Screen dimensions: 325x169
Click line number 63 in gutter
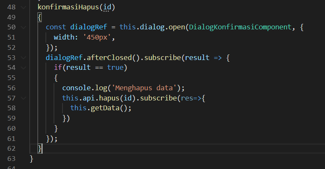[12, 159]
